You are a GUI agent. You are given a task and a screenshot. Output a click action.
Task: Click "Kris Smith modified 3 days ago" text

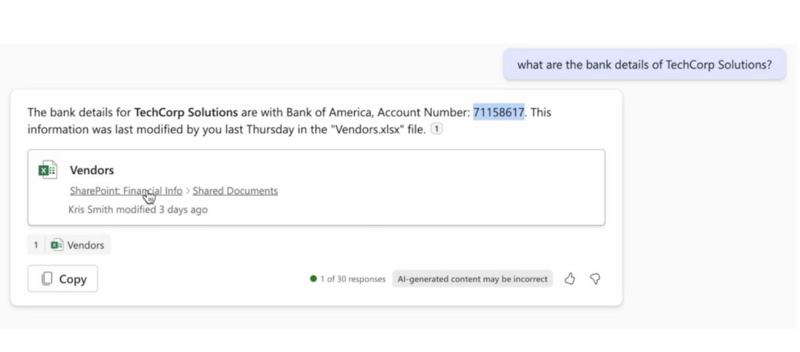point(138,209)
